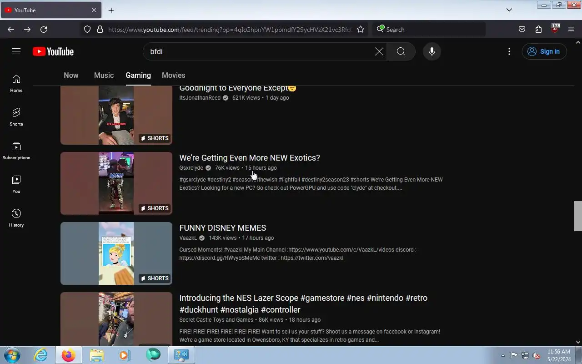Switch to the Now trending tab
Viewport: 582px width, 364px height.
71,76
